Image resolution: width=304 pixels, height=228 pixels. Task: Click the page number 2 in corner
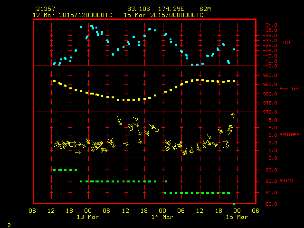[9, 224]
